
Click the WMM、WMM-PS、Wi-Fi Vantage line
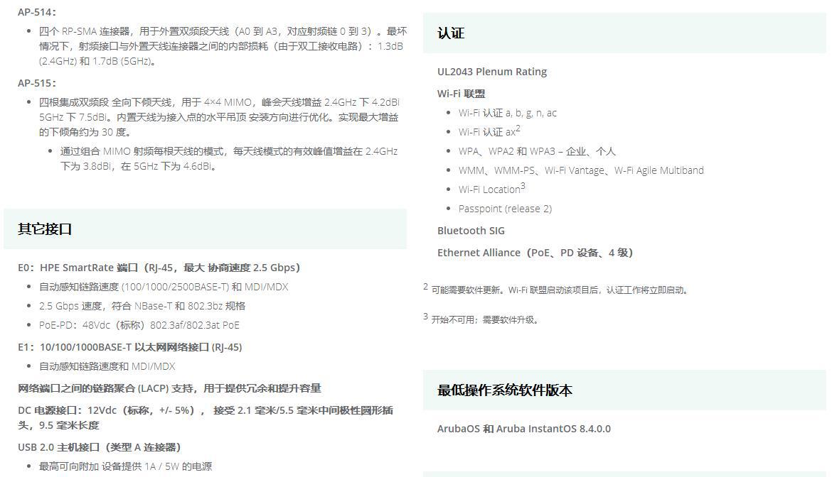581,170
